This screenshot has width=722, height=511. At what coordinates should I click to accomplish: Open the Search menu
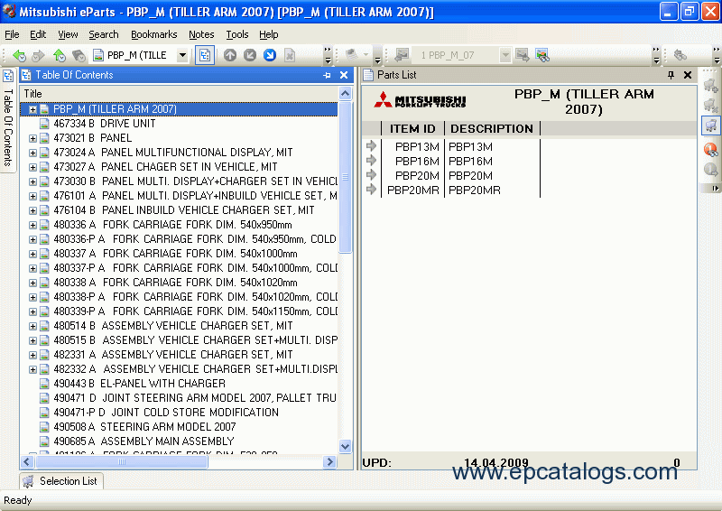click(104, 34)
